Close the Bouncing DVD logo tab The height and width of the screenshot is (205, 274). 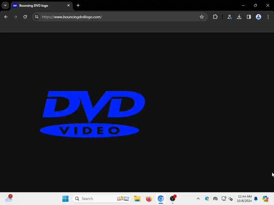(x=68, y=5)
